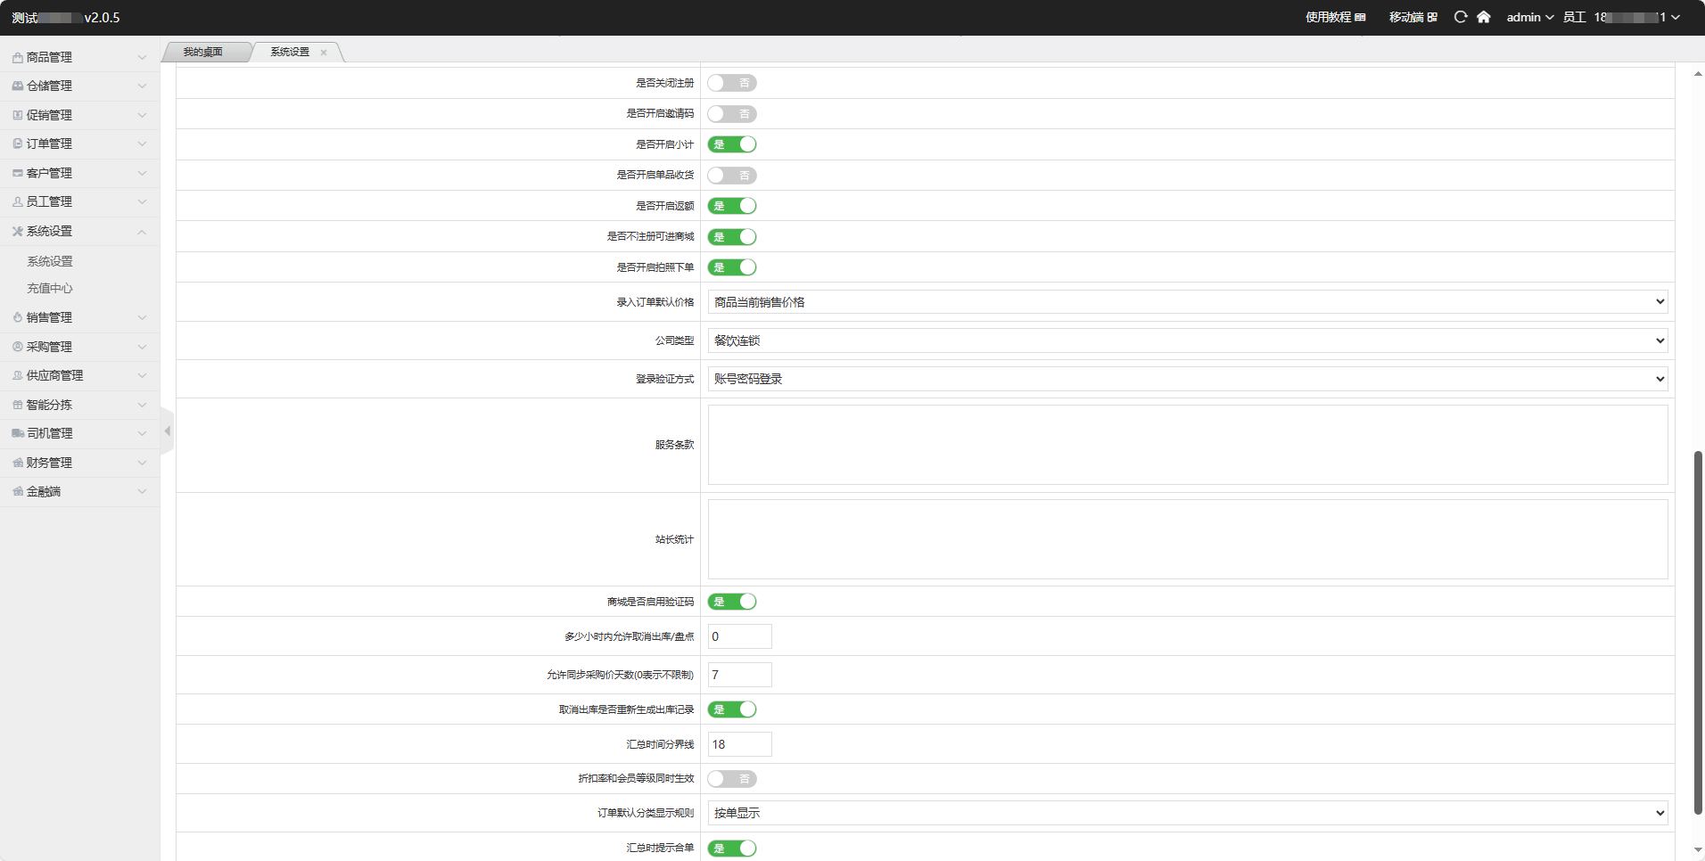Click the 汇总时间分界线 input field
This screenshot has height=861, width=1705.
tap(739, 744)
